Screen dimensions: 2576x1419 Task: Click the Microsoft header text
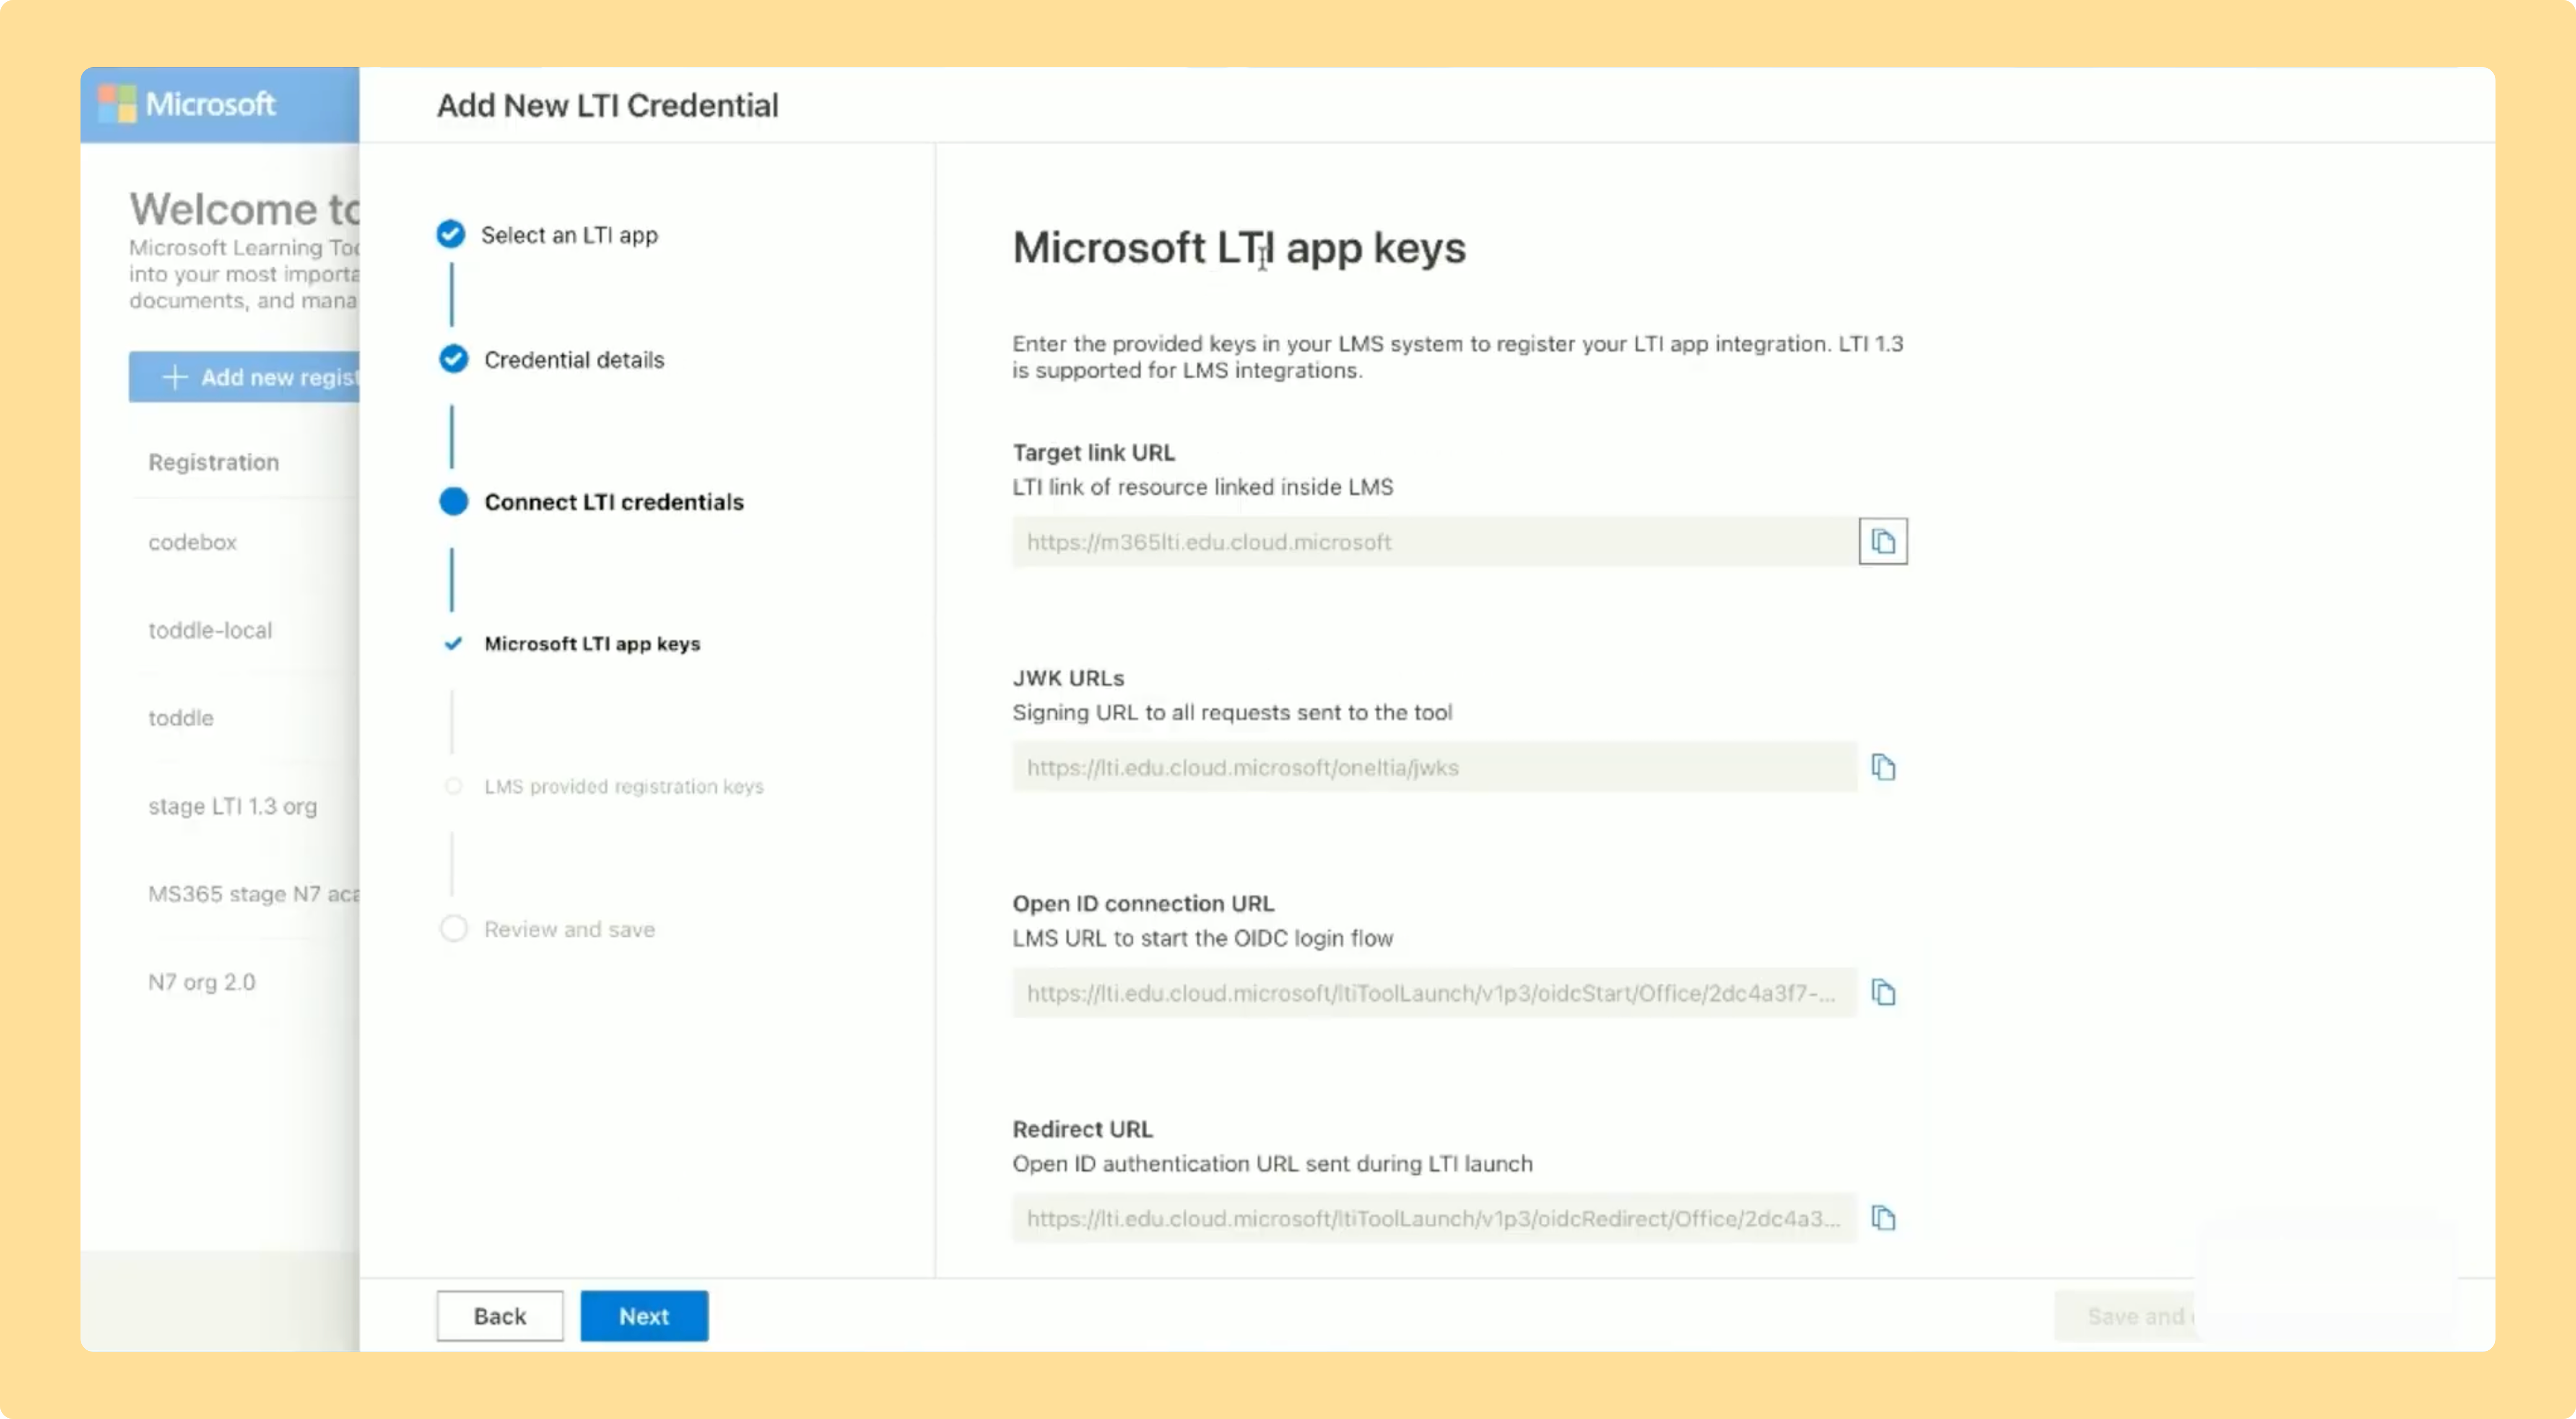tap(210, 104)
